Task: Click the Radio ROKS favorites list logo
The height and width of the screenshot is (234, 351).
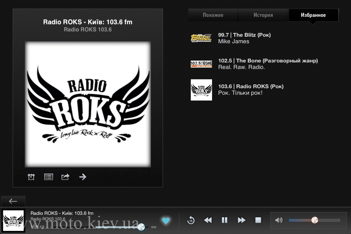Action: (x=201, y=90)
